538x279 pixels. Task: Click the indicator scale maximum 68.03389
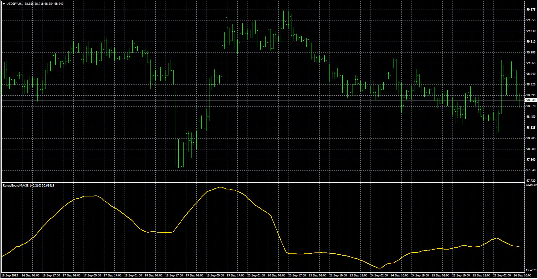point(531,185)
